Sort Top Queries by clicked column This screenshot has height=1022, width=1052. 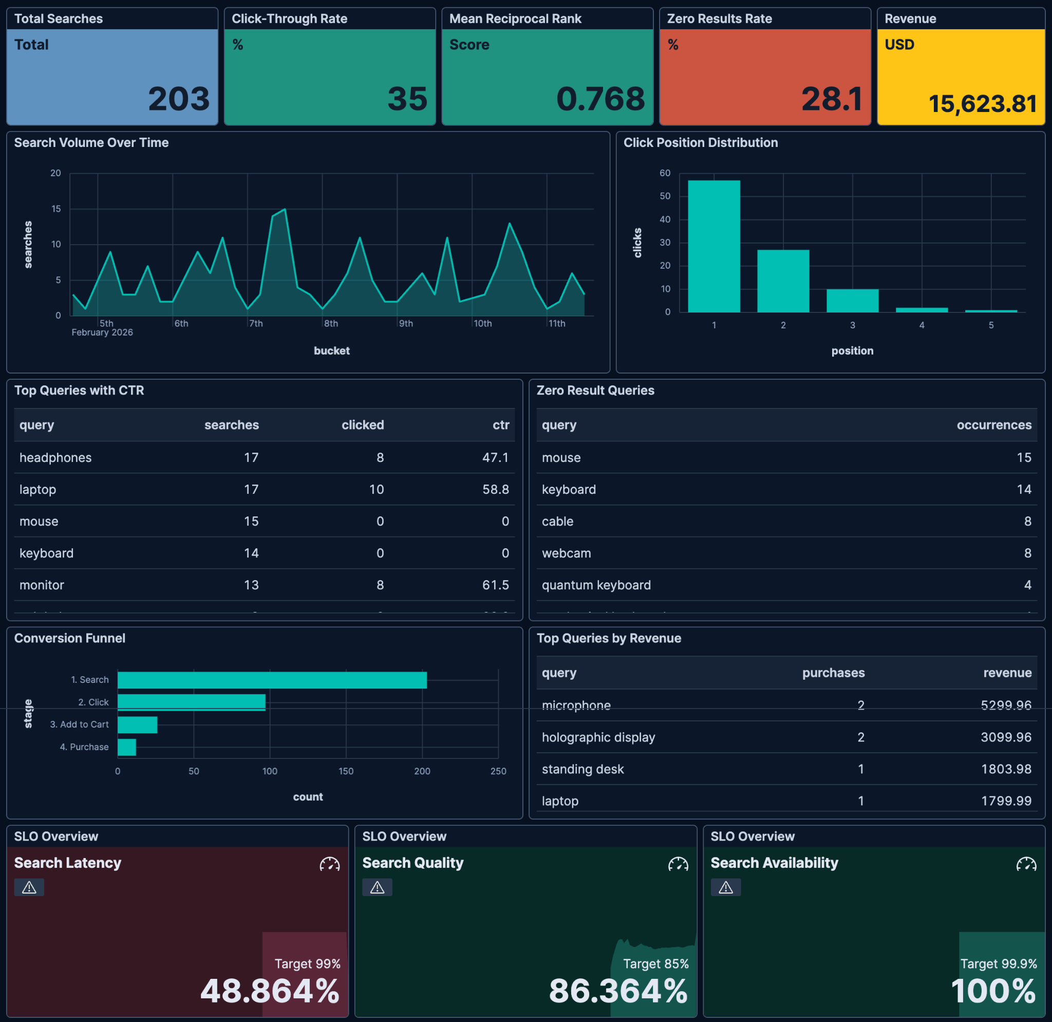coord(363,424)
